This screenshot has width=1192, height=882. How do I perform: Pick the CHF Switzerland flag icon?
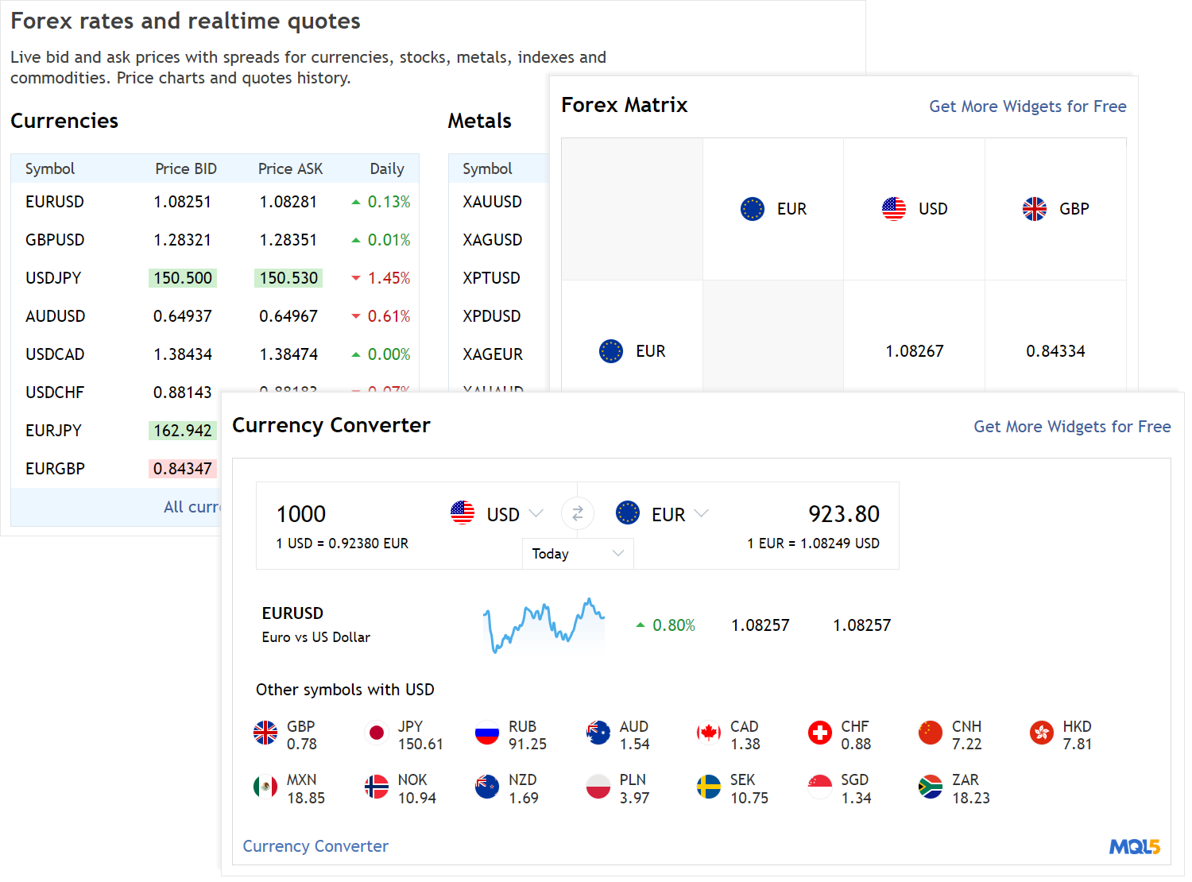[819, 733]
